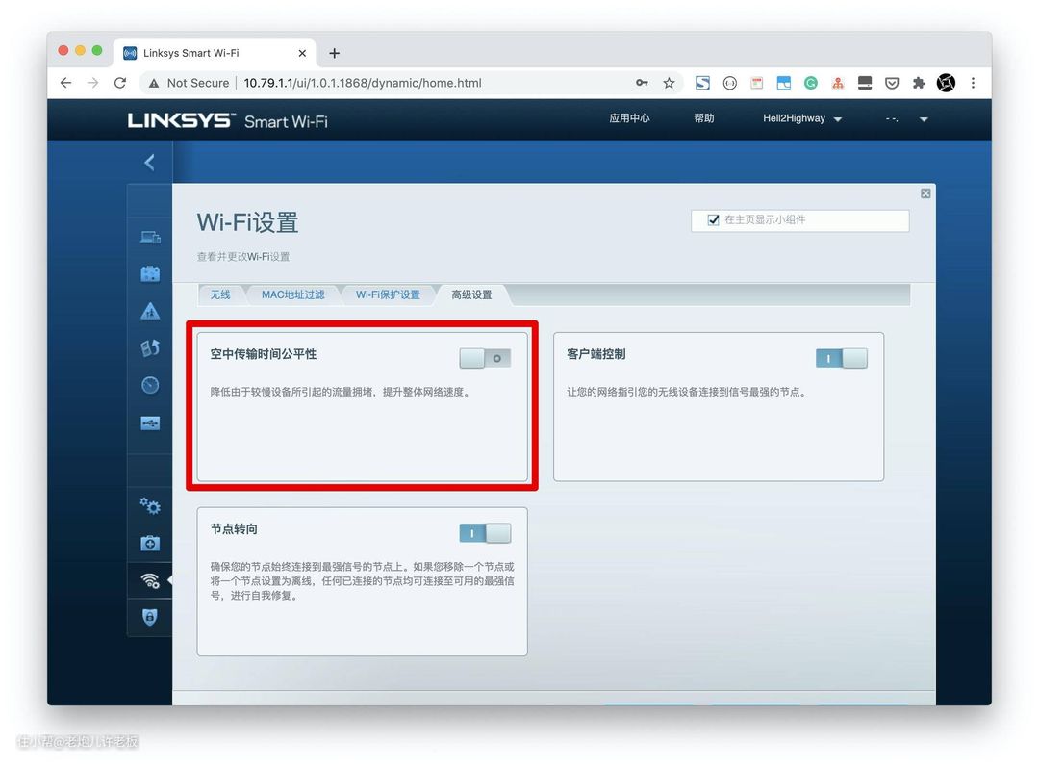Click the 应用中心 link in header
1039x768 pixels.
[x=629, y=118]
